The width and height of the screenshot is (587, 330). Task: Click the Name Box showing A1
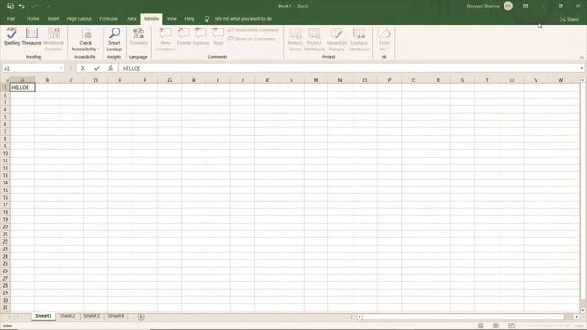point(30,68)
